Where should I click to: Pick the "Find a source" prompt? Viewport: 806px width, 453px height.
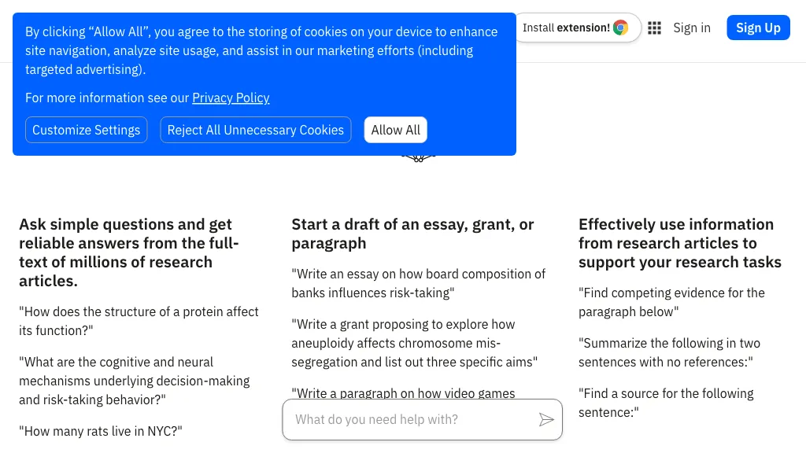[x=666, y=403]
